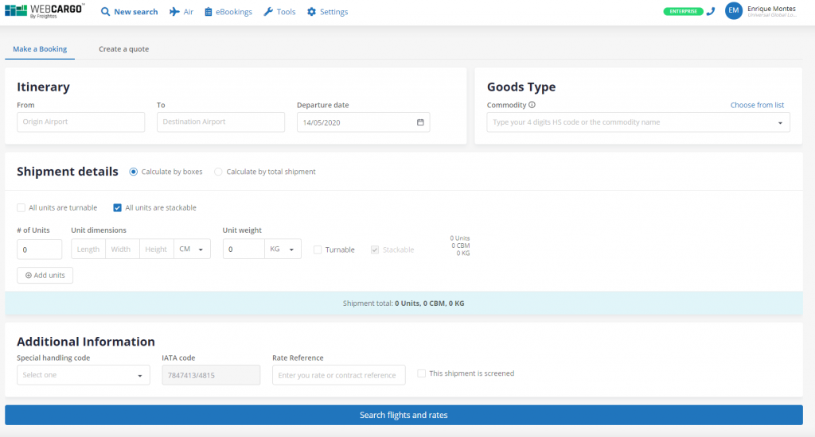Click the Commodity info icon
The height and width of the screenshot is (437, 815).
point(532,105)
